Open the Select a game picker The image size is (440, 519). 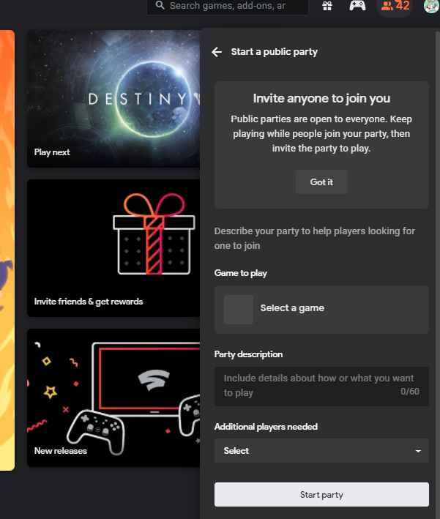click(321, 310)
